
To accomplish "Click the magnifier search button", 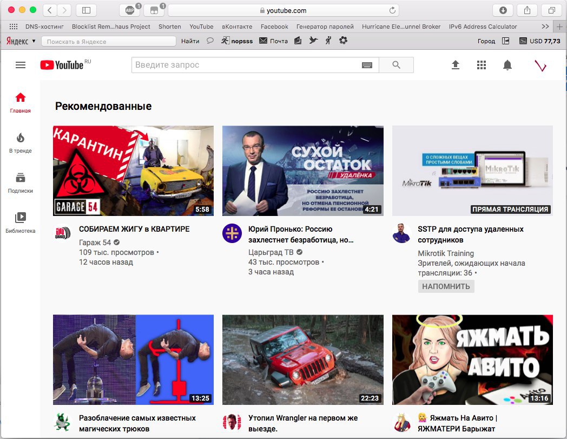I will point(397,65).
